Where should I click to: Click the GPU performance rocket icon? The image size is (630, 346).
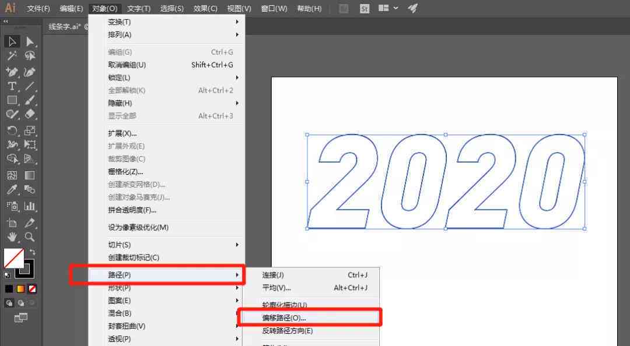point(412,8)
